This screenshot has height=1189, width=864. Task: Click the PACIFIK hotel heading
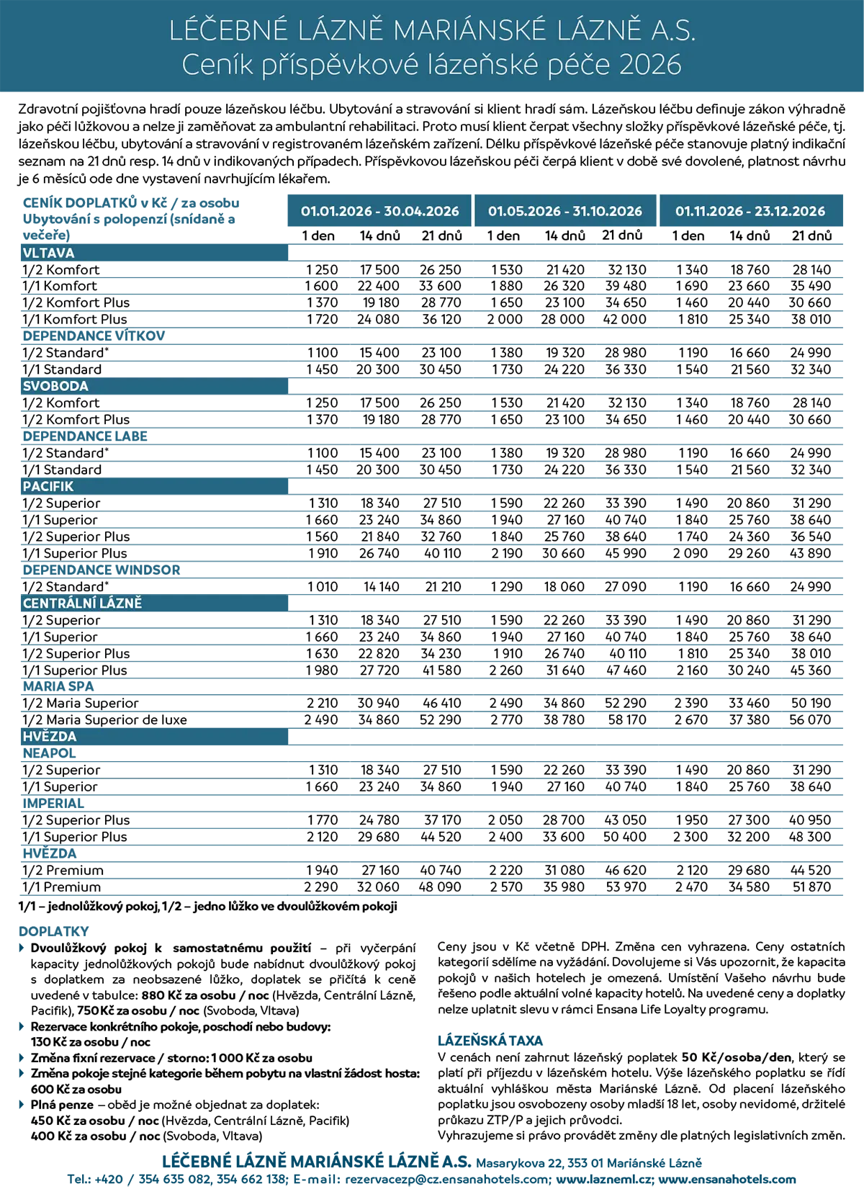point(48,486)
